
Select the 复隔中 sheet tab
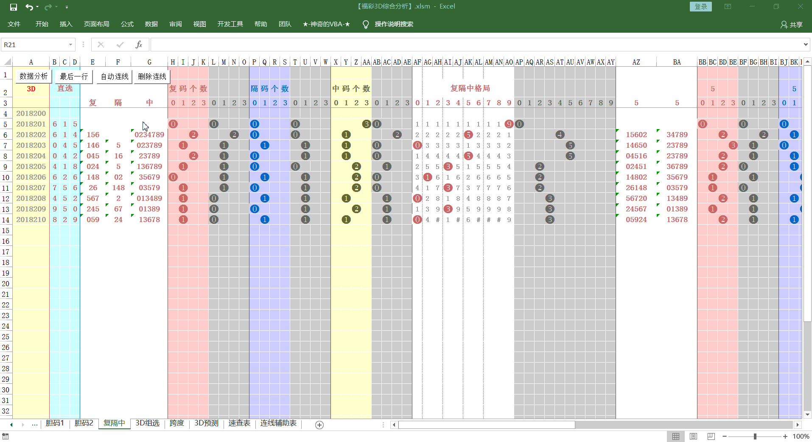115,423
